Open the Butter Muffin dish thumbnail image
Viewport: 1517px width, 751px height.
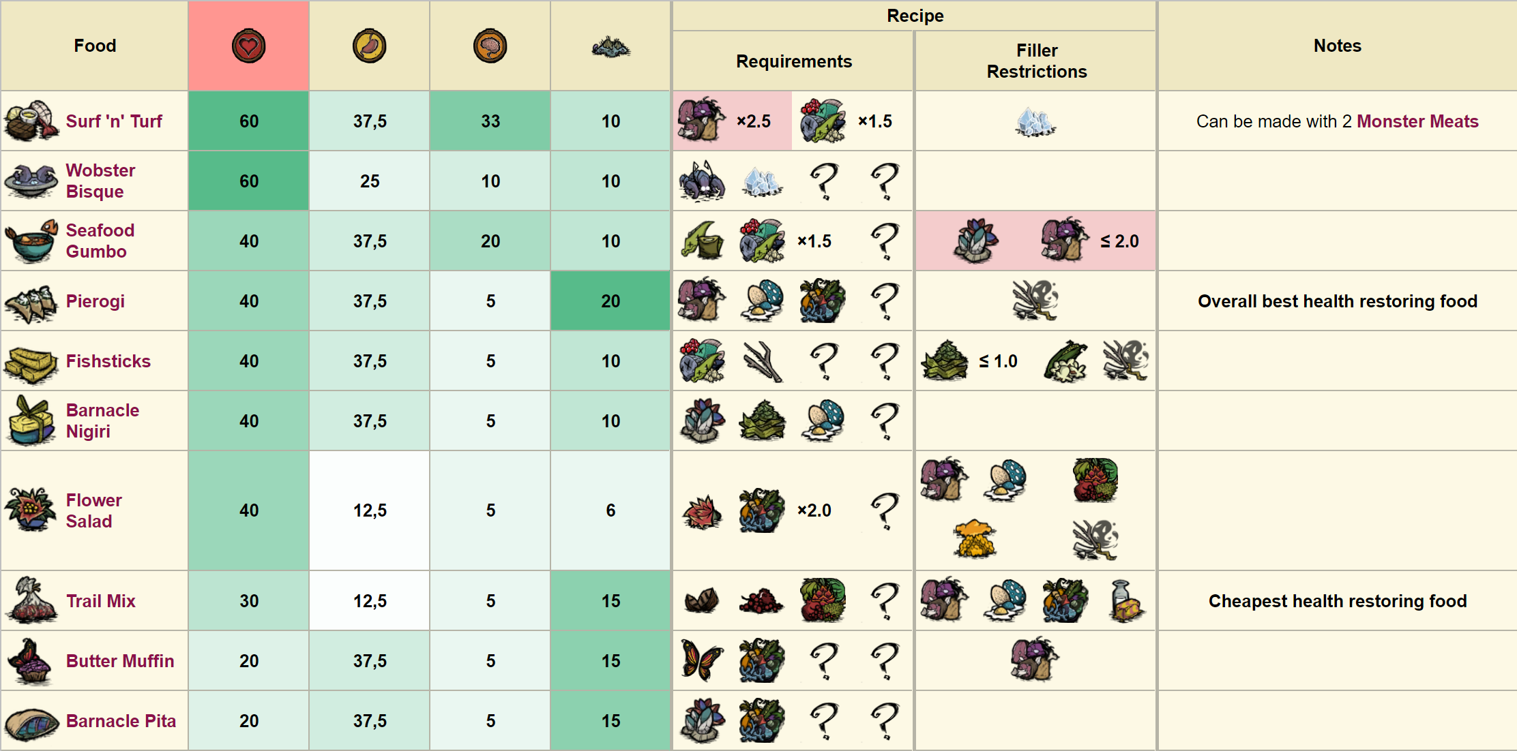(31, 661)
